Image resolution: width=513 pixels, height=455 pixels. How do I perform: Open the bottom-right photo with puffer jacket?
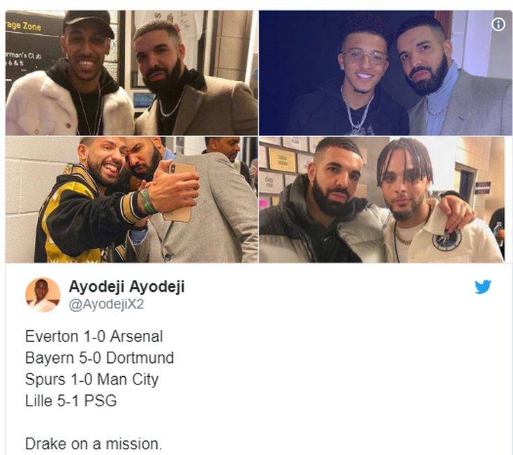click(x=385, y=200)
